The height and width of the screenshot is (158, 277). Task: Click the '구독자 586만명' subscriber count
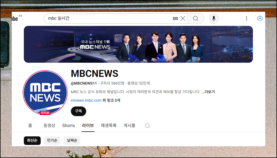pyautogui.click(x=112, y=83)
